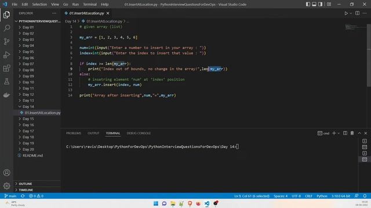Open the run button dropdown arrow
The image size is (371, 208).
click(x=351, y=13)
